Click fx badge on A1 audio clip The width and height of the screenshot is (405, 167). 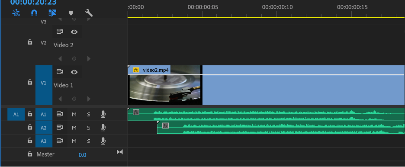point(136,112)
